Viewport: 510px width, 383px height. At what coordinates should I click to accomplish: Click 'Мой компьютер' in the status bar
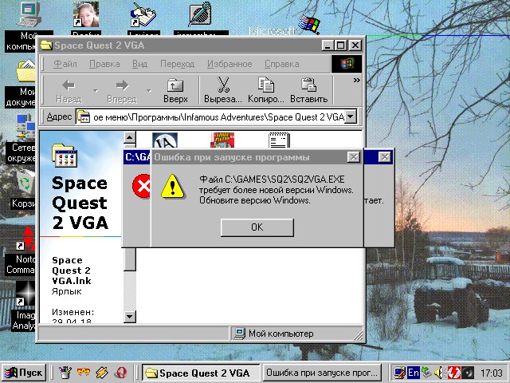coord(280,334)
